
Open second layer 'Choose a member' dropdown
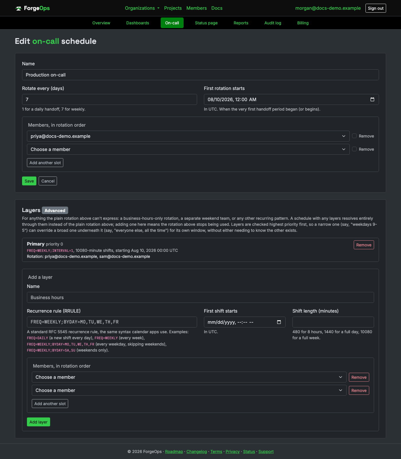click(189, 390)
